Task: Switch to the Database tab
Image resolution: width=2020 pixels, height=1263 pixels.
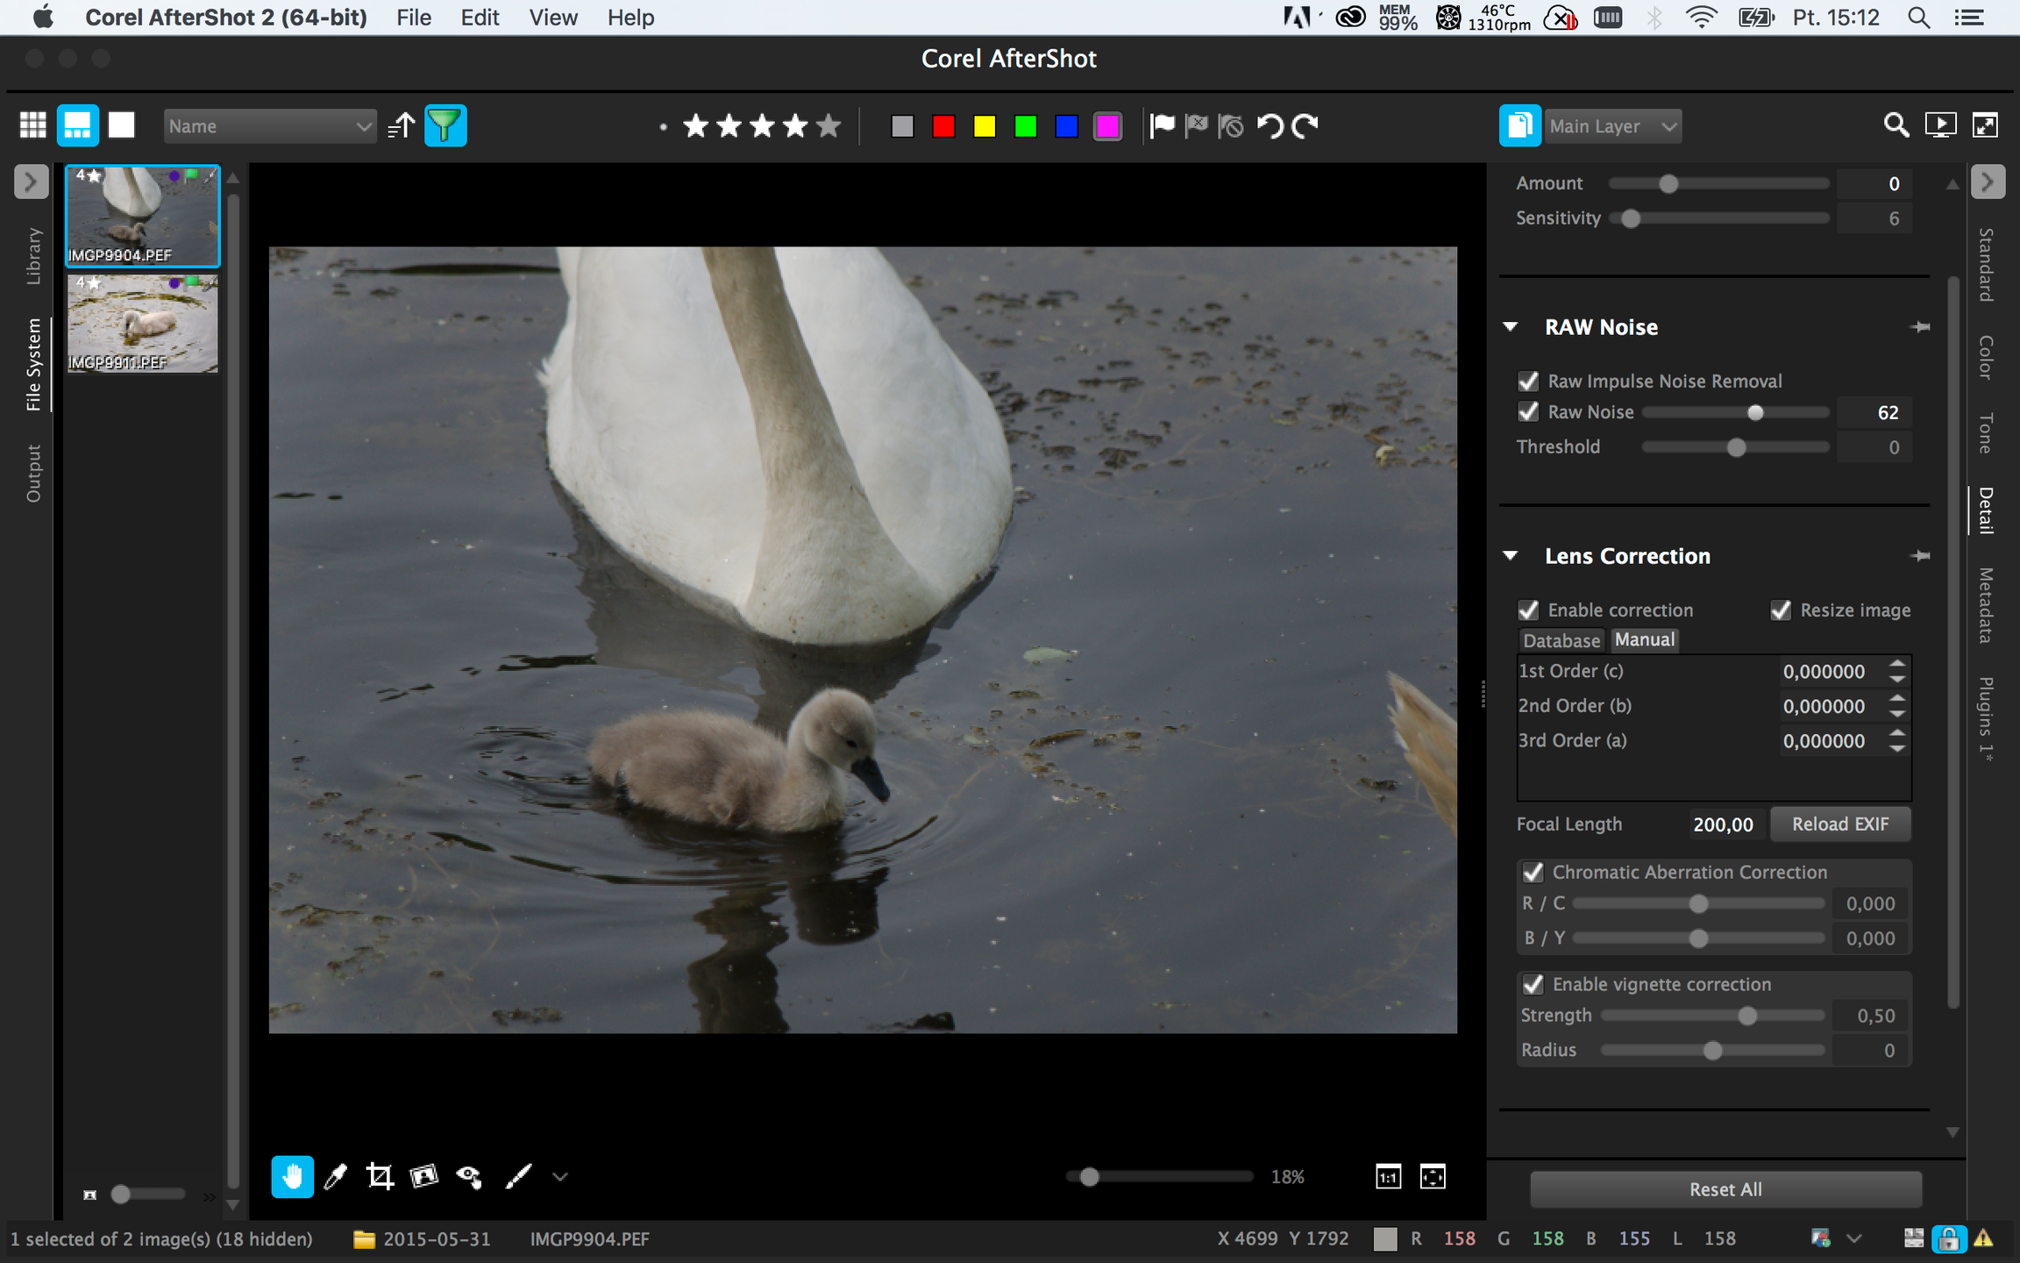Action: (x=1561, y=640)
